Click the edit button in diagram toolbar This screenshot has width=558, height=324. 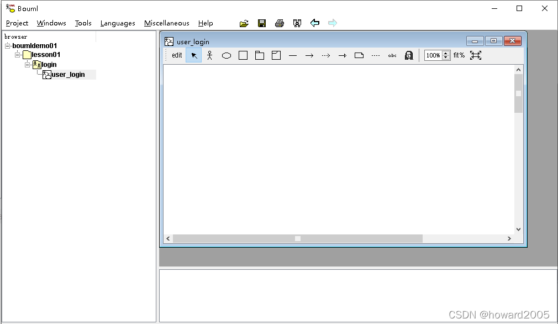177,55
